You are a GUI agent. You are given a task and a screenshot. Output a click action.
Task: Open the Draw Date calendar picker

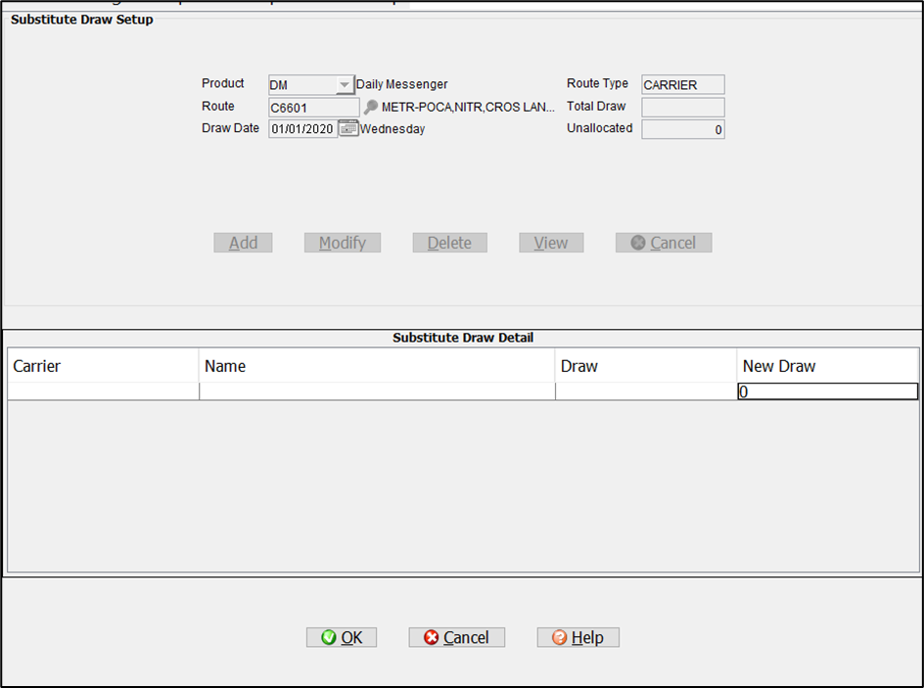coord(348,128)
